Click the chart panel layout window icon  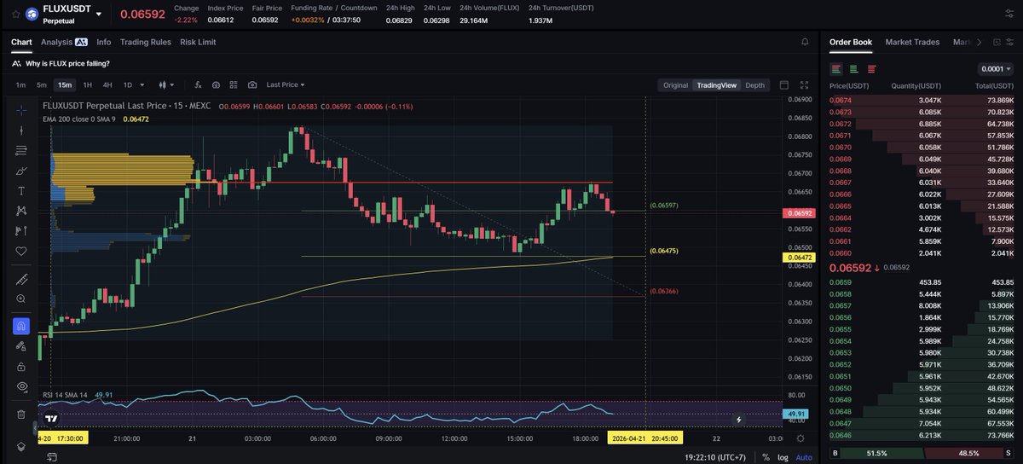(x=784, y=85)
